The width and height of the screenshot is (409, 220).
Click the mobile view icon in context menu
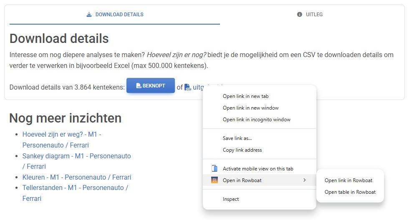[215, 169]
